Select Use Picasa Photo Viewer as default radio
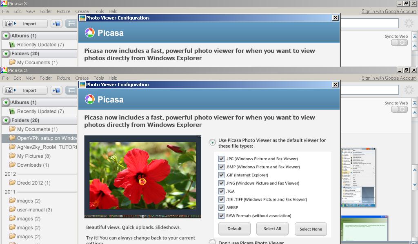418x244 pixels. pos(212,143)
